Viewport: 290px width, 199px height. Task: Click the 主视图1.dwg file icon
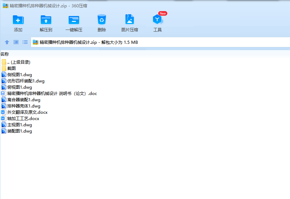point(4,125)
